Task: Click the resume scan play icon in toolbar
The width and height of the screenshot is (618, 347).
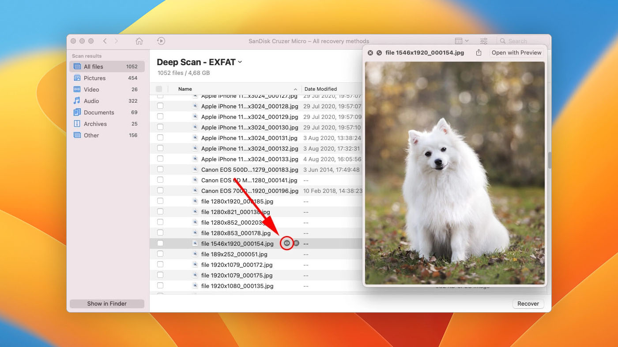Action: click(161, 41)
